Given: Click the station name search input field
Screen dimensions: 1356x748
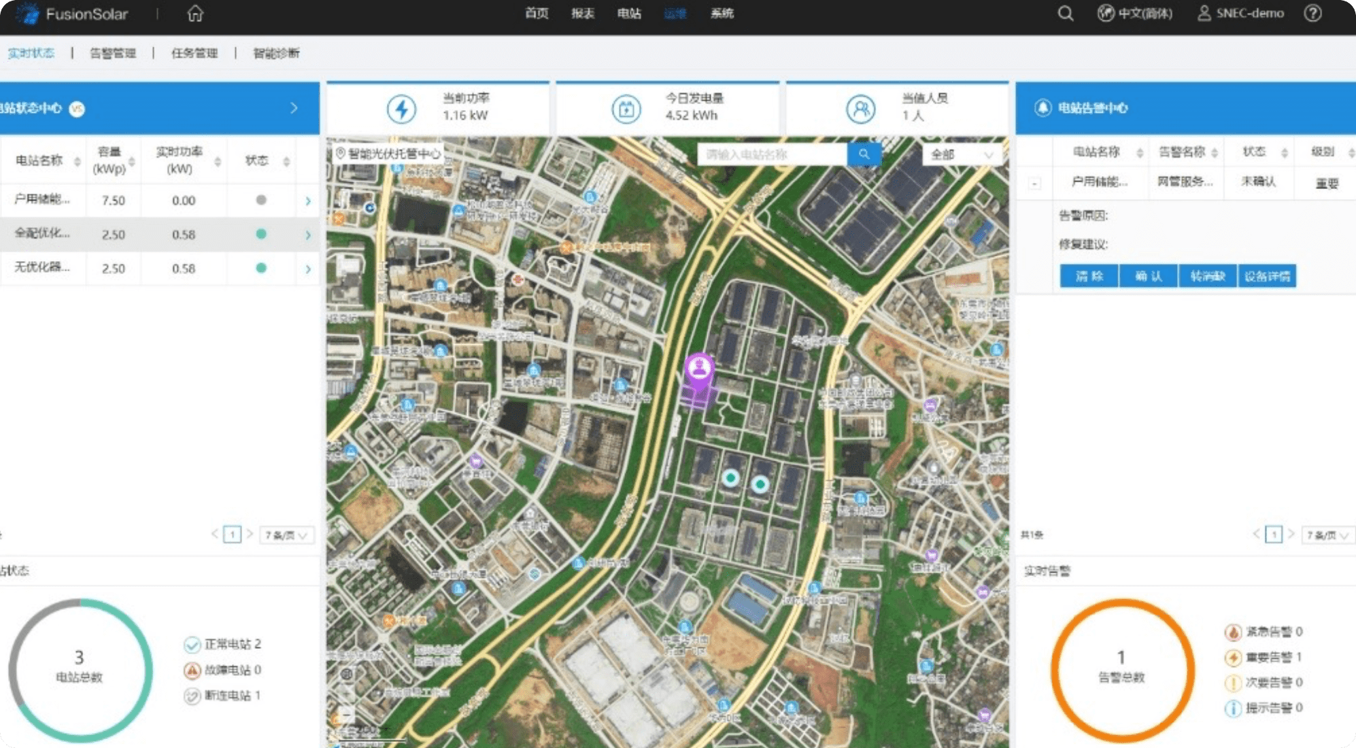Looking at the screenshot, I should pyautogui.click(x=772, y=155).
